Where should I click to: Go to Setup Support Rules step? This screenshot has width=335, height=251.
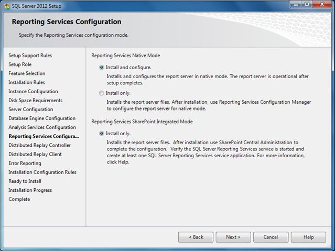30,56
